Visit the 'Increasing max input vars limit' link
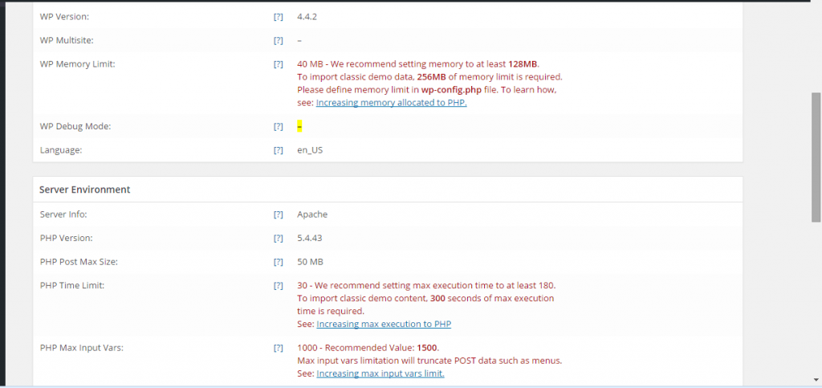This screenshot has height=388, width=822. click(x=380, y=374)
